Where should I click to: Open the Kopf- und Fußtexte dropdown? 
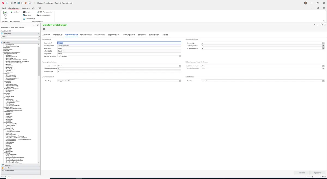180,56
